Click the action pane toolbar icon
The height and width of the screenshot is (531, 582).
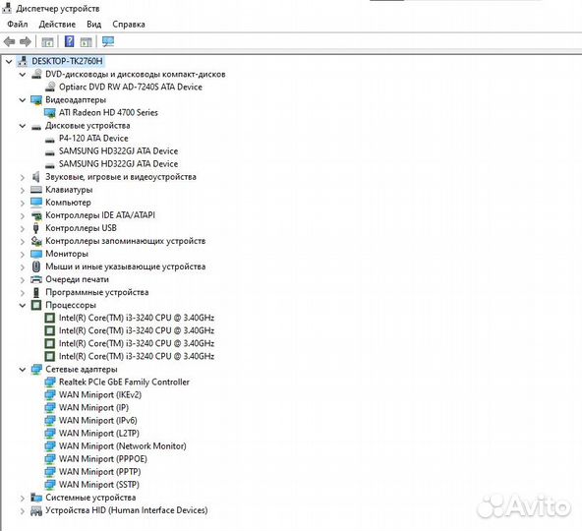(x=87, y=42)
